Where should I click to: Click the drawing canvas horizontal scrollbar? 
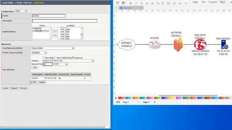(x=188, y=95)
